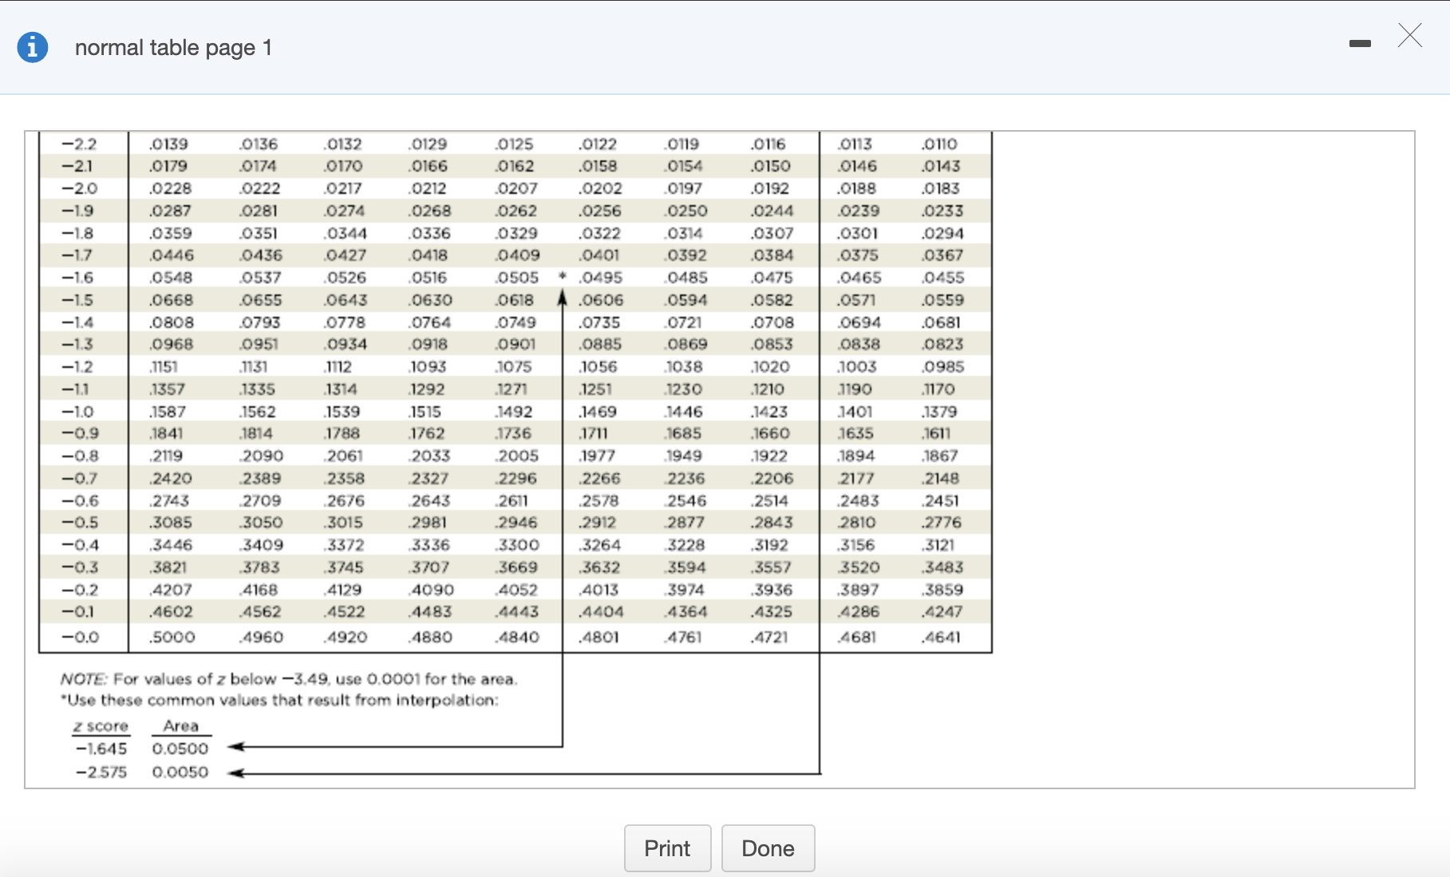
Task: Click the area value 0.0500
Action: 180,749
